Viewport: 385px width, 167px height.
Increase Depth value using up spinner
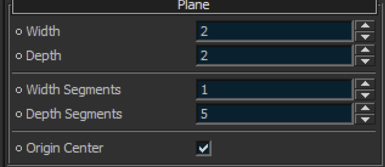click(x=365, y=50)
